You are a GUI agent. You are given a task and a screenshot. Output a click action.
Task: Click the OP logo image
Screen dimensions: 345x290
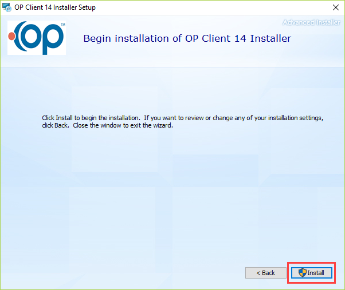[37, 38]
